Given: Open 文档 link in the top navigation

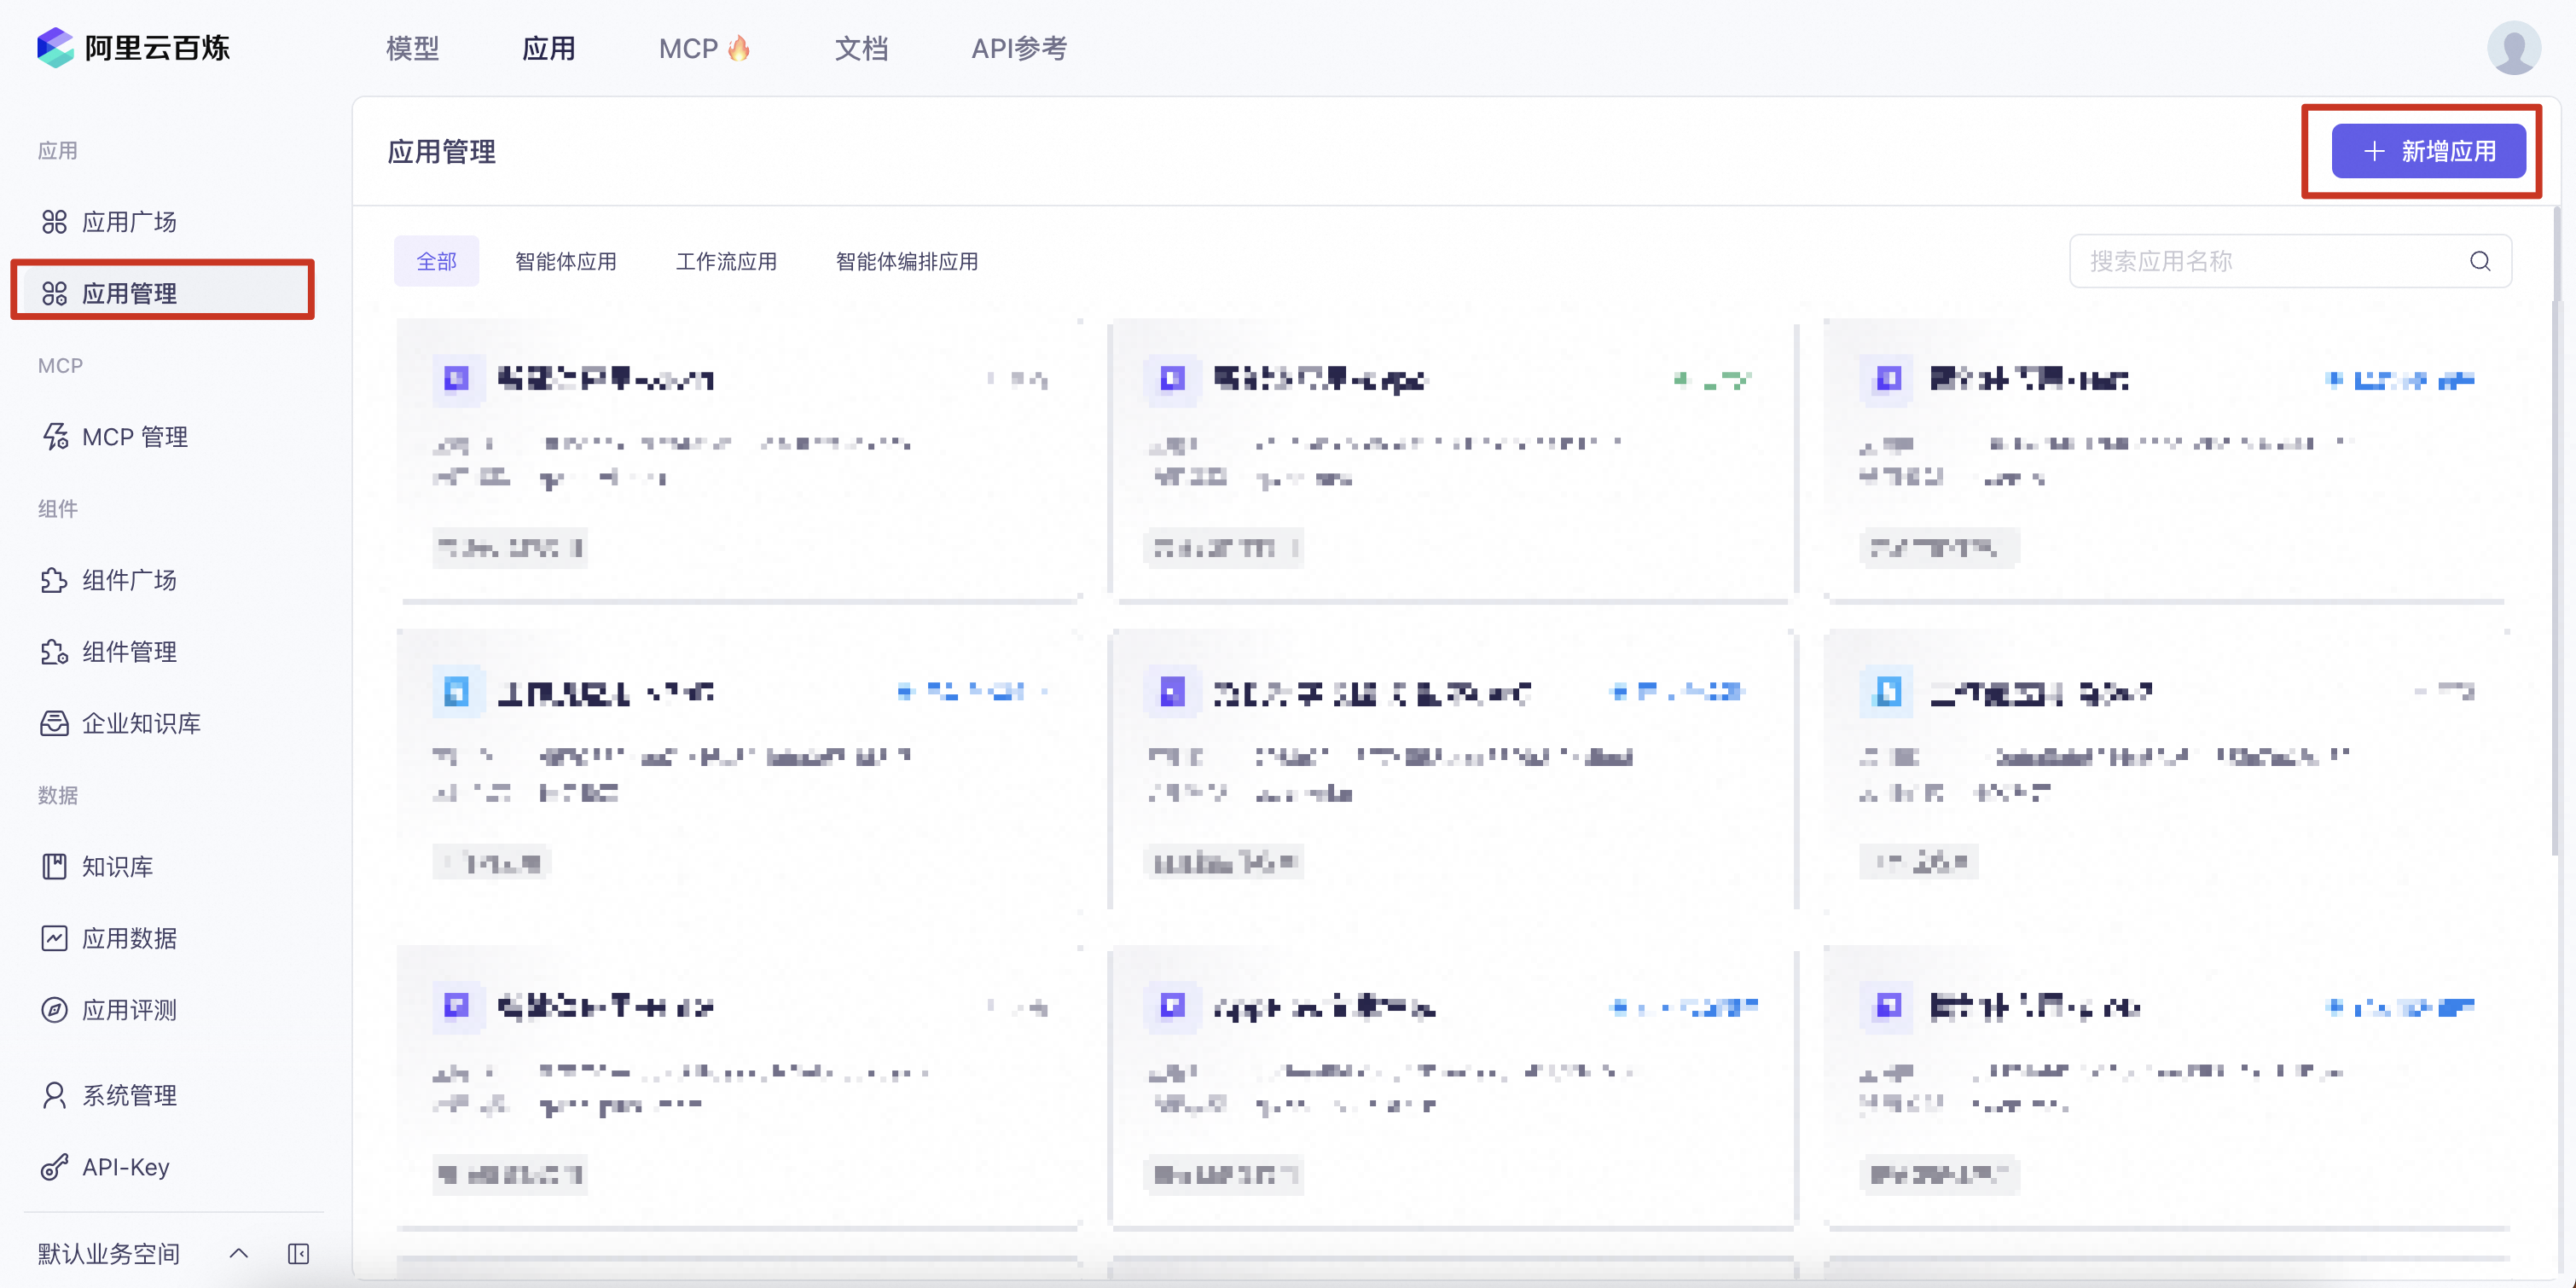Looking at the screenshot, I should click(860, 48).
